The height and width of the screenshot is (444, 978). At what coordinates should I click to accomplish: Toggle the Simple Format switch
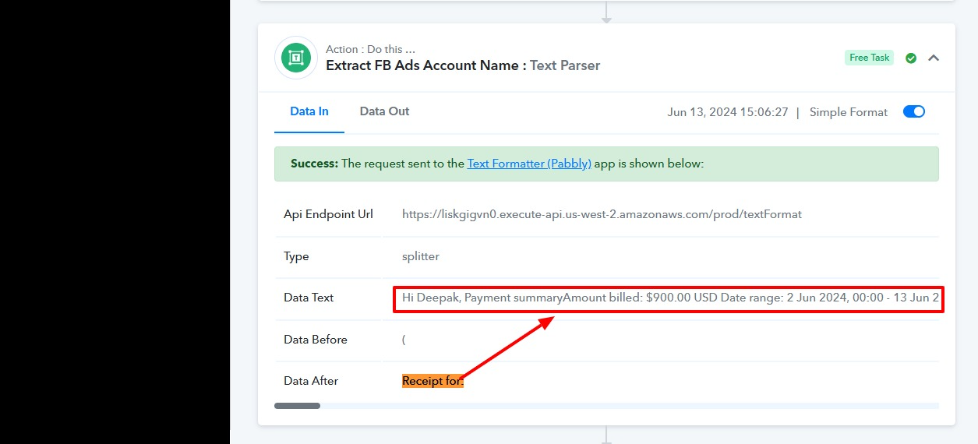913,111
